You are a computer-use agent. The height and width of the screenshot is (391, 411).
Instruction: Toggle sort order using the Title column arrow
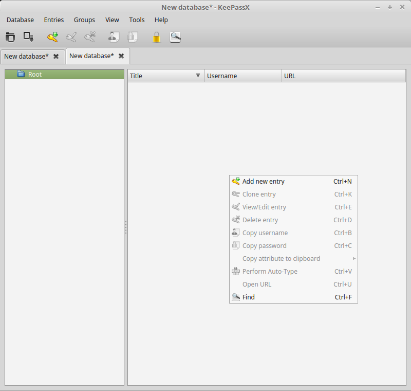tap(198, 76)
